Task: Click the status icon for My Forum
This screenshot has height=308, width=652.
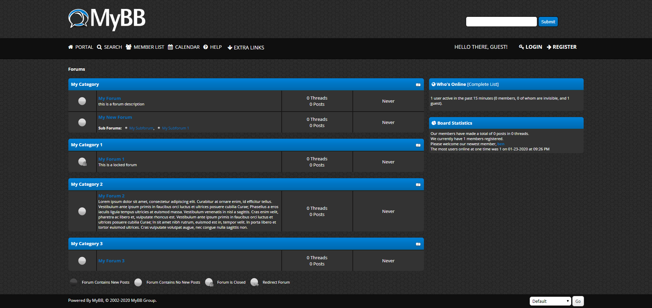Action: (82, 101)
